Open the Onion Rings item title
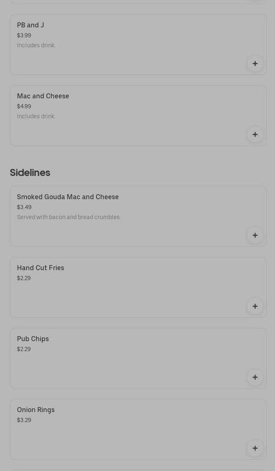Image resolution: width=275 pixels, height=471 pixels. click(36, 410)
